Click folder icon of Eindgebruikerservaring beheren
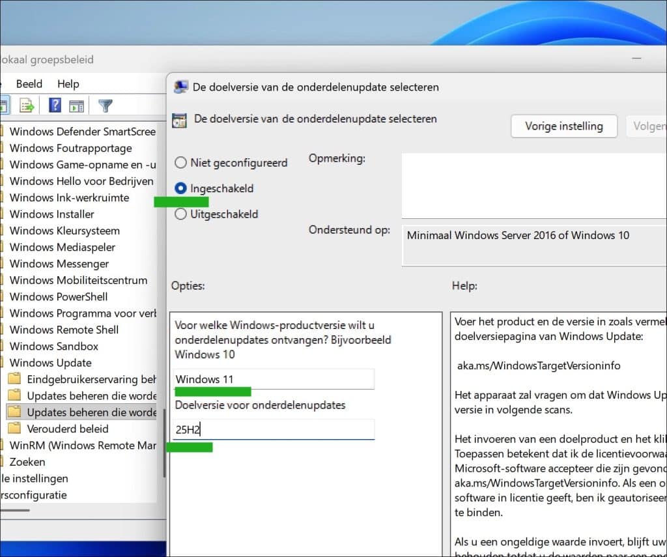The image size is (667, 557). [x=14, y=378]
